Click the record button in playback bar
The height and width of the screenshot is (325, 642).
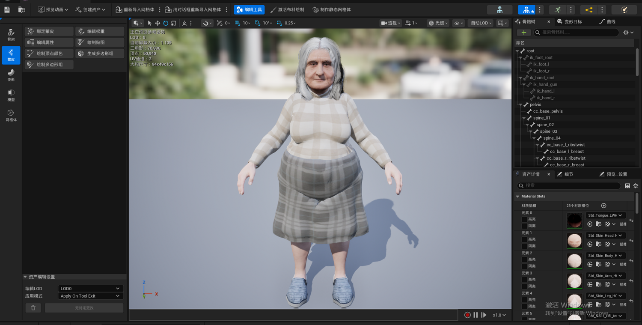point(467,315)
